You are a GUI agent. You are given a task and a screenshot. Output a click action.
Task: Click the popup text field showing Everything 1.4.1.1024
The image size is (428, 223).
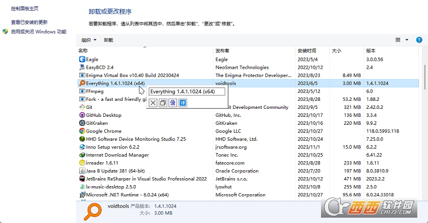[x=187, y=91]
